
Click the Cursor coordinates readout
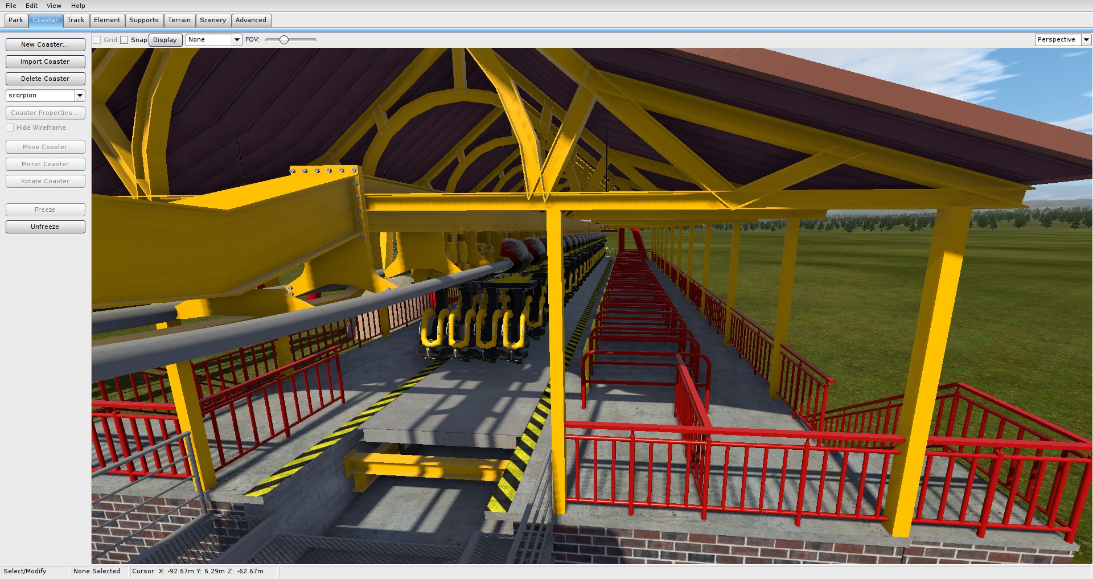[x=198, y=571]
